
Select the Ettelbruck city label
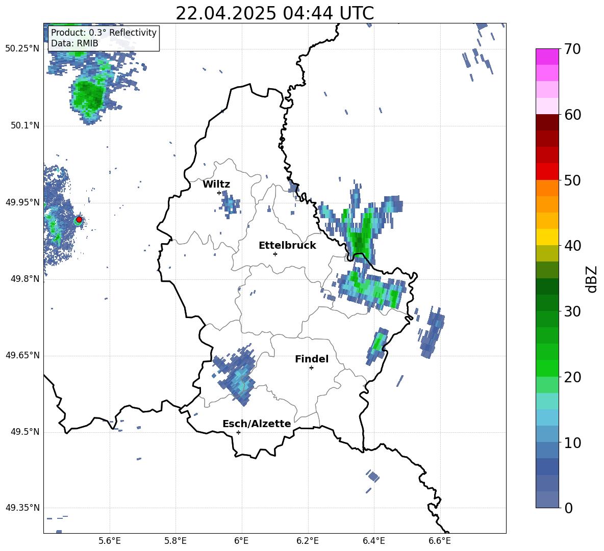pyautogui.click(x=287, y=246)
